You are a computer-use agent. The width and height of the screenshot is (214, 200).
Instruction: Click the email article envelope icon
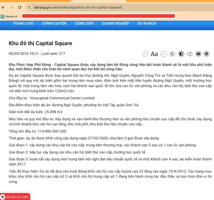tap(198, 54)
